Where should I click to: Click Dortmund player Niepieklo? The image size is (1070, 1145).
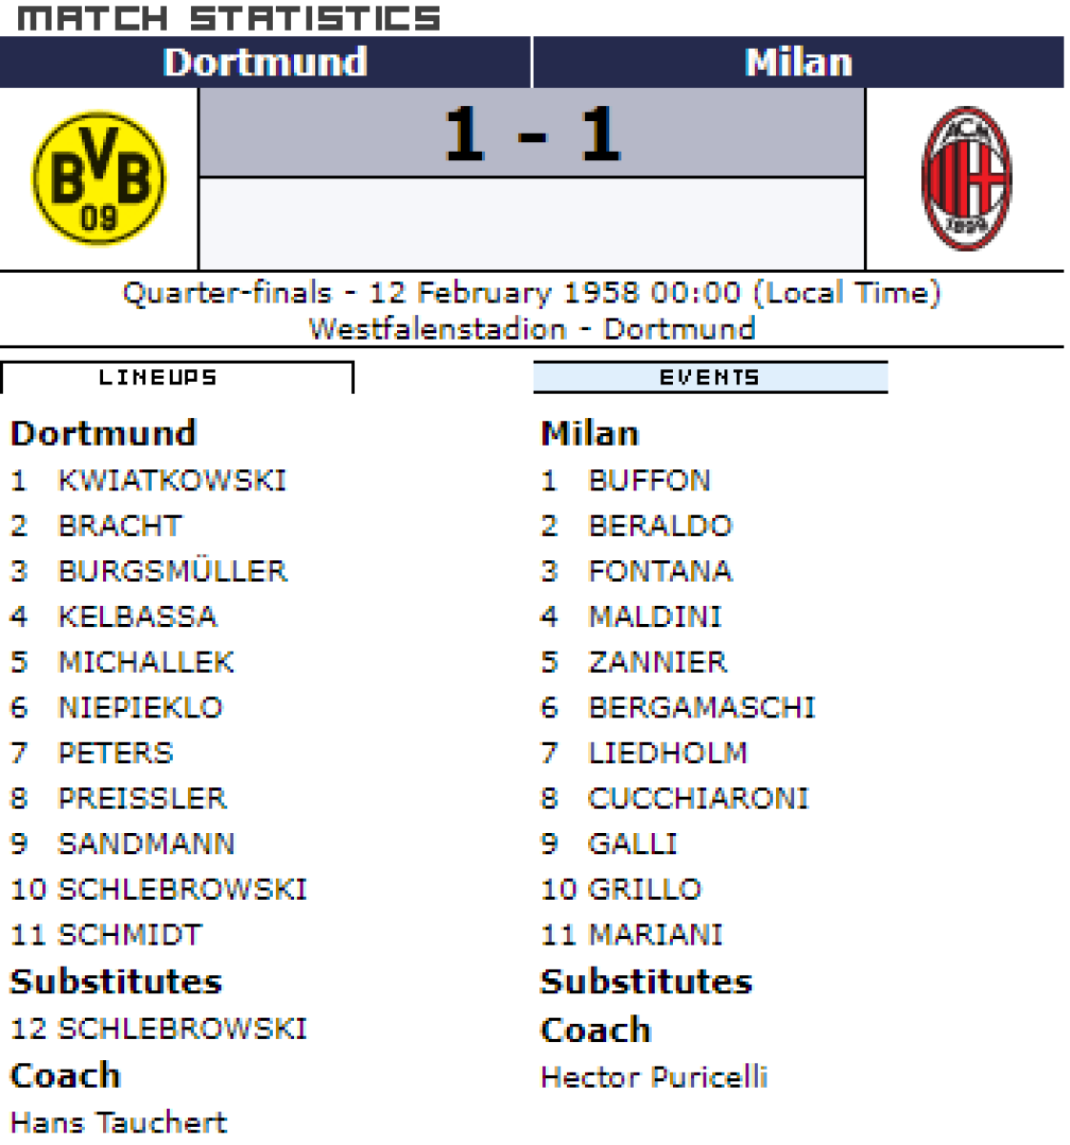140,707
